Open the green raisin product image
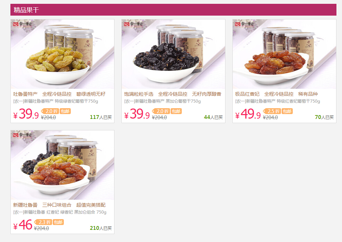The width and height of the screenshot is (342, 242). [x=62, y=54]
